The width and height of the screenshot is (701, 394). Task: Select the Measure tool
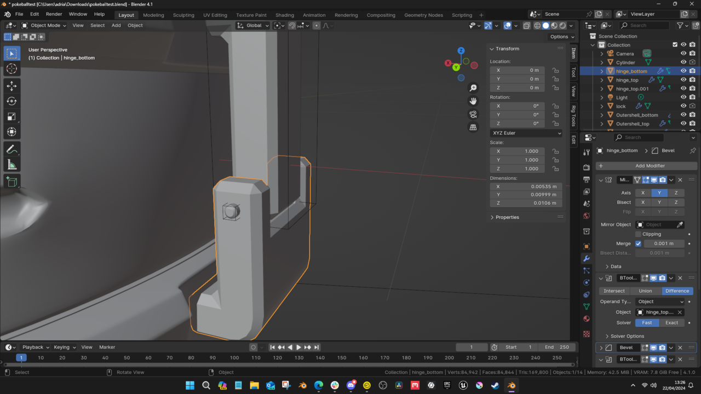tap(12, 165)
